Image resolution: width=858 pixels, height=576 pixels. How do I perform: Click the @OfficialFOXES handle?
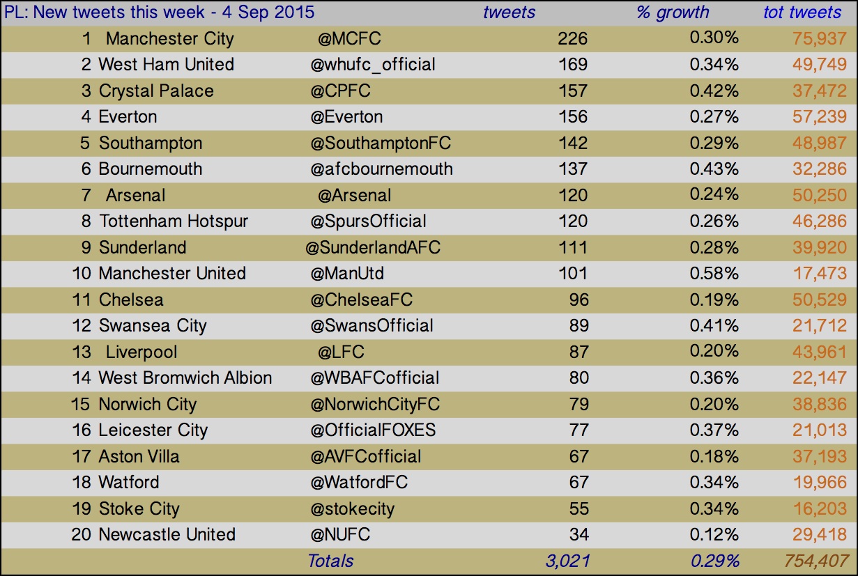pos(373,430)
